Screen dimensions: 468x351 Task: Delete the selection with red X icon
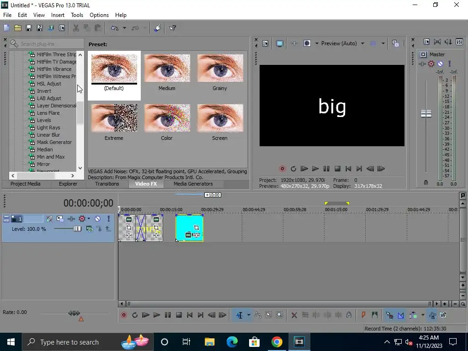coord(294,315)
